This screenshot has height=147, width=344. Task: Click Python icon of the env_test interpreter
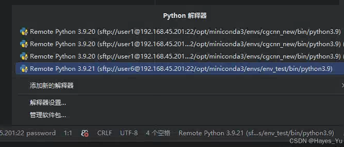pos(24,69)
